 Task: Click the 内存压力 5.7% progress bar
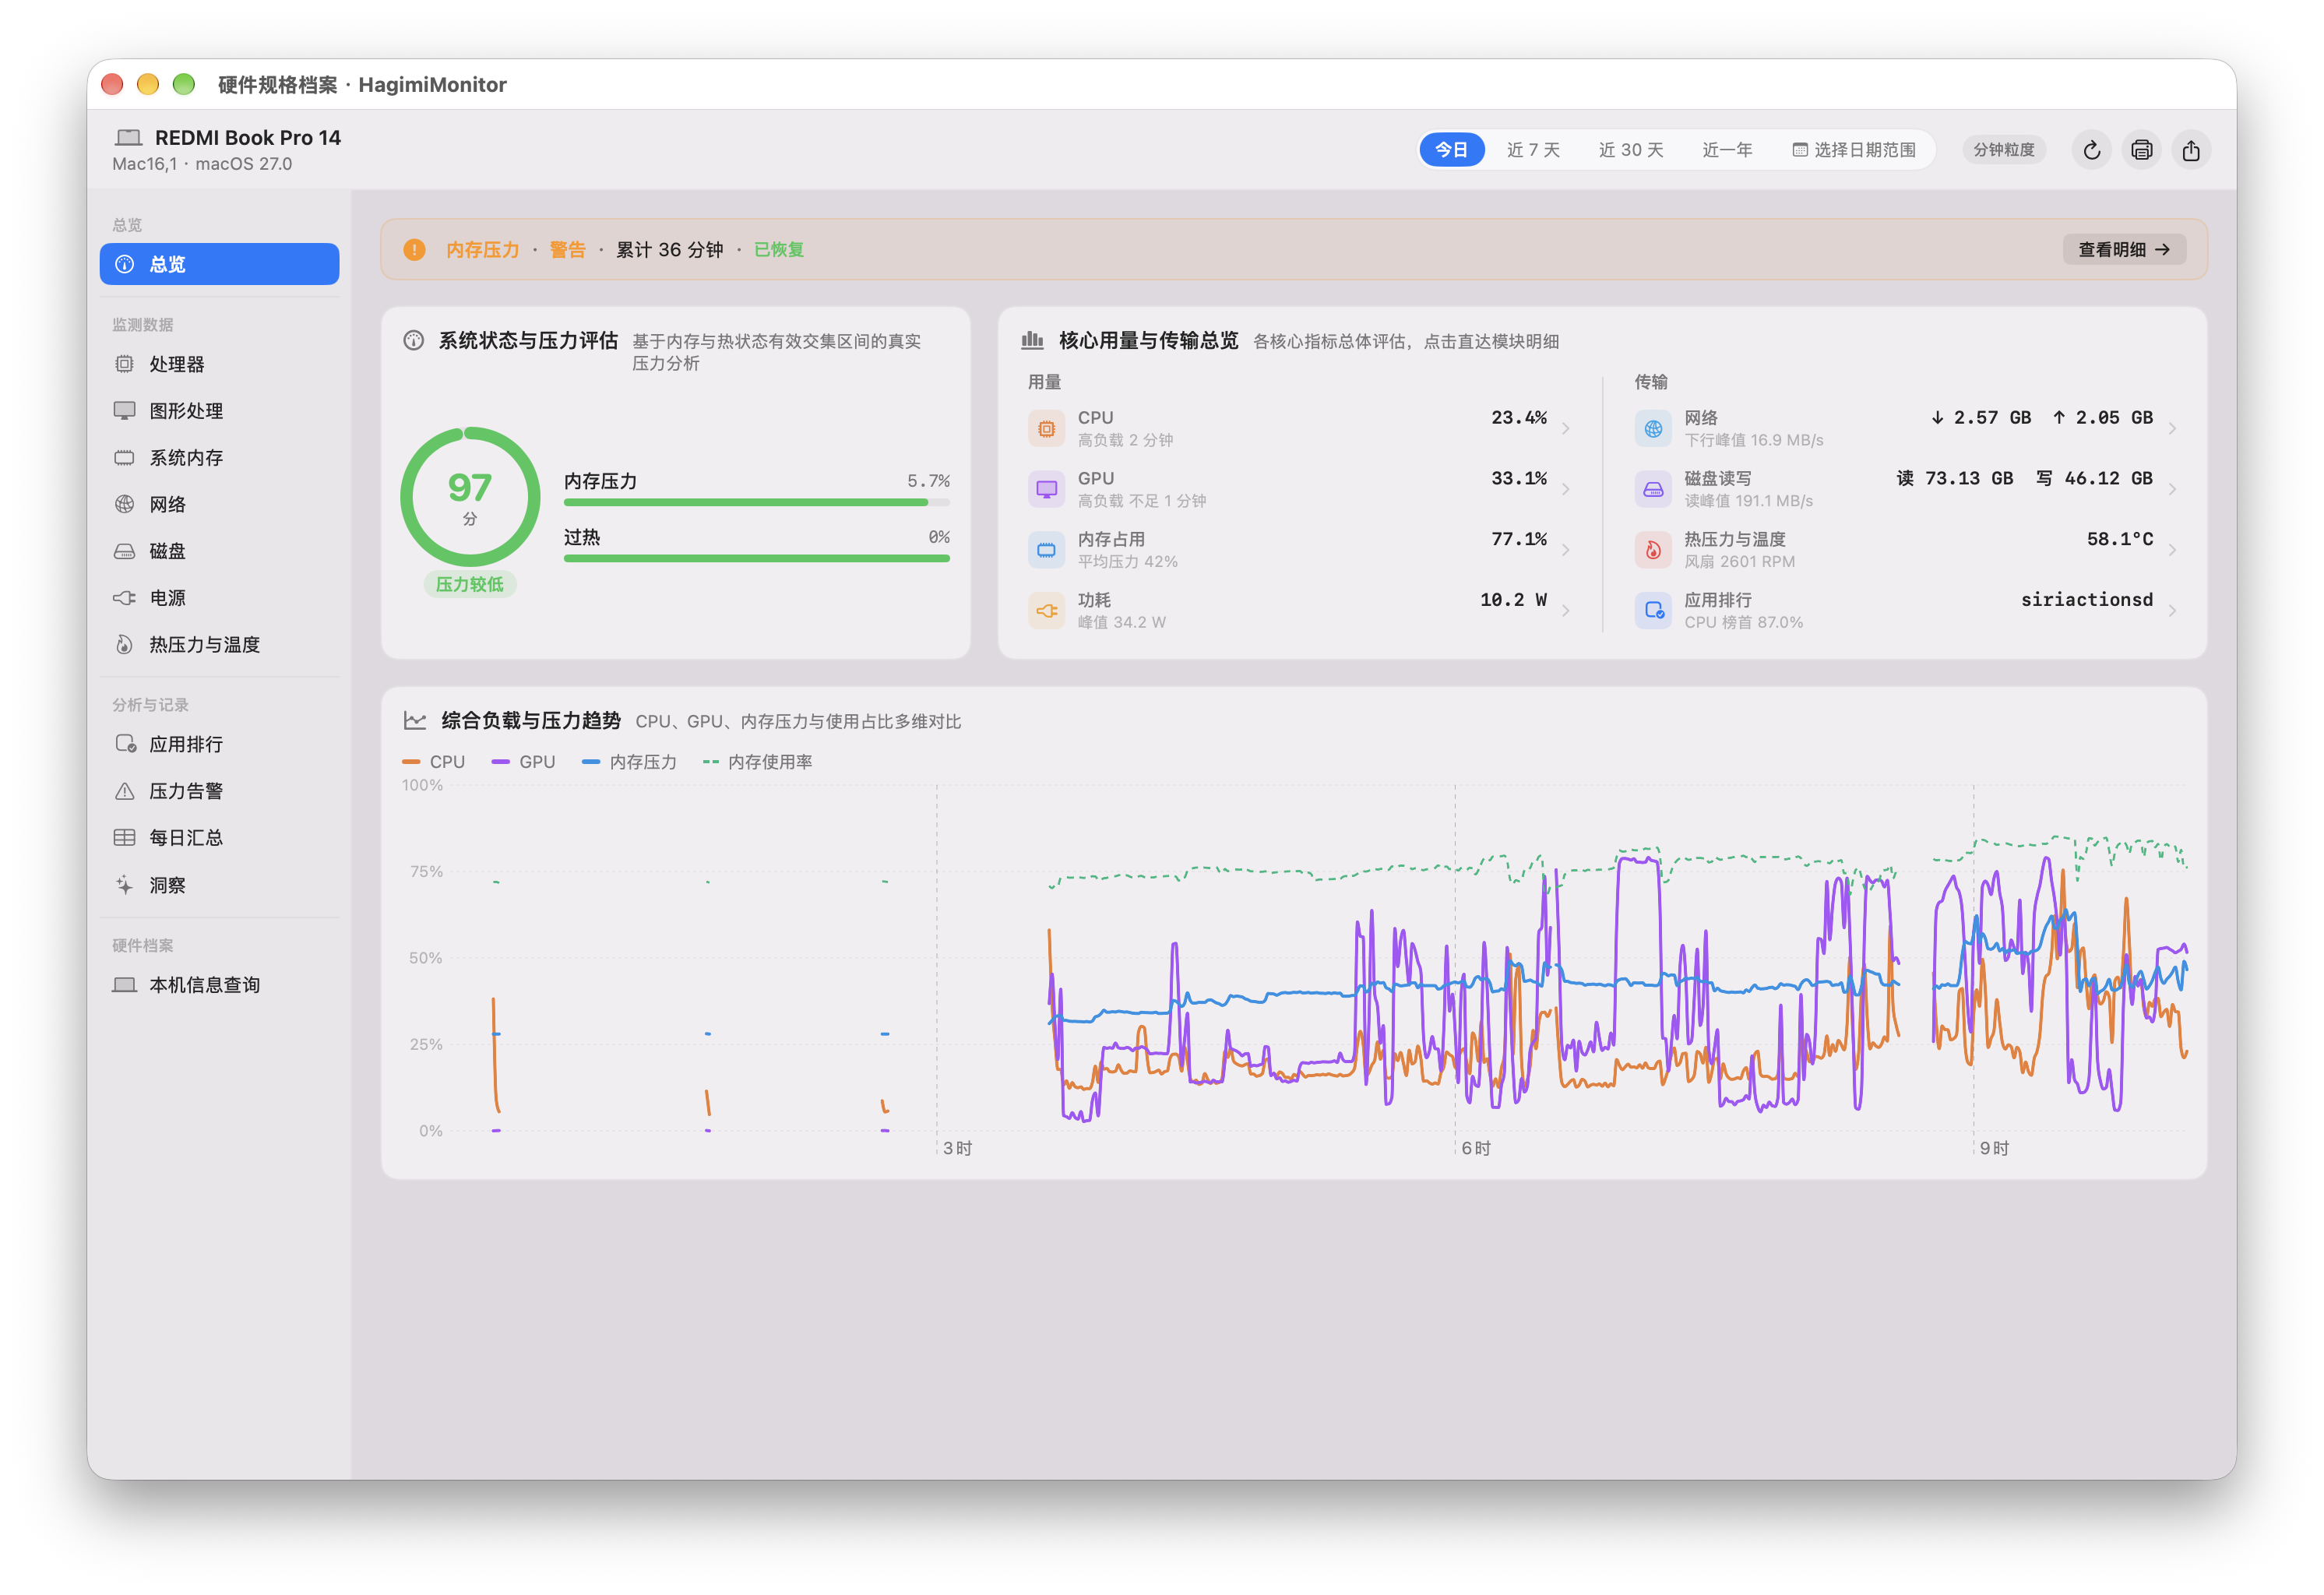[756, 503]
